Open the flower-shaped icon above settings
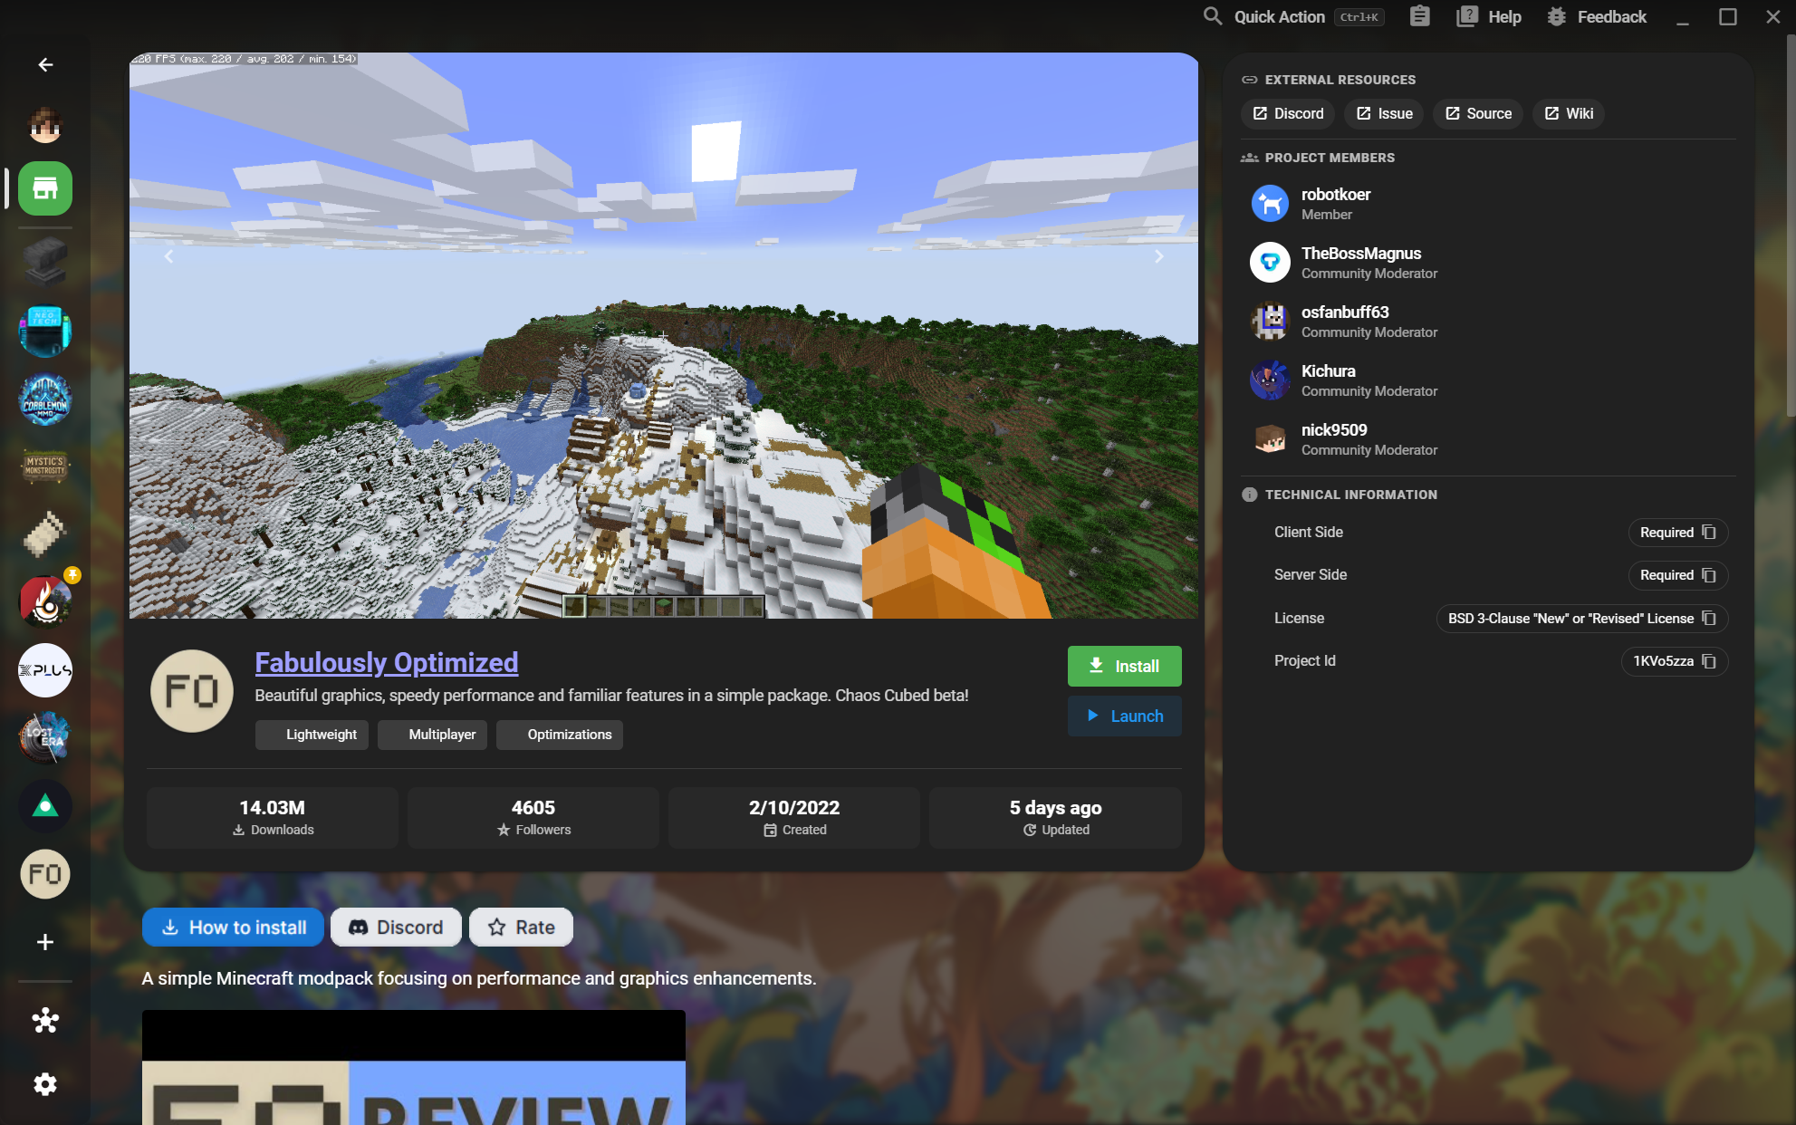The image size is (1796, 1125). coord(45,1021)
